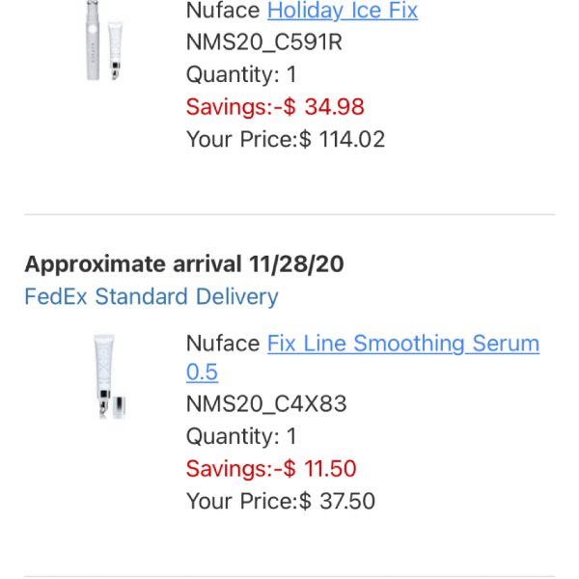Click the Nuface brand name before Fix Line
This screenshot has height=579, width=579.
point(223,344)
